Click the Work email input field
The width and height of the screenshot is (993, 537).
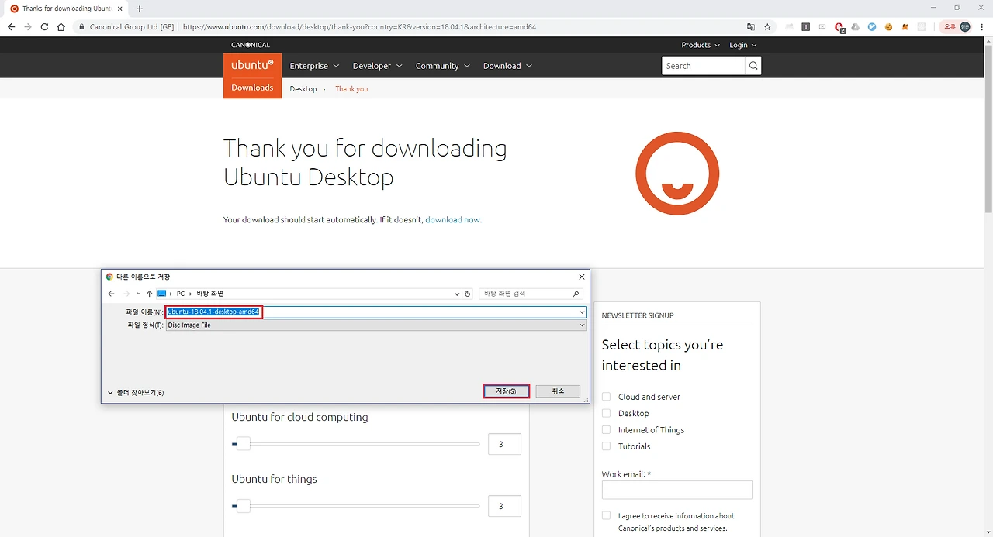pos(676,490)
